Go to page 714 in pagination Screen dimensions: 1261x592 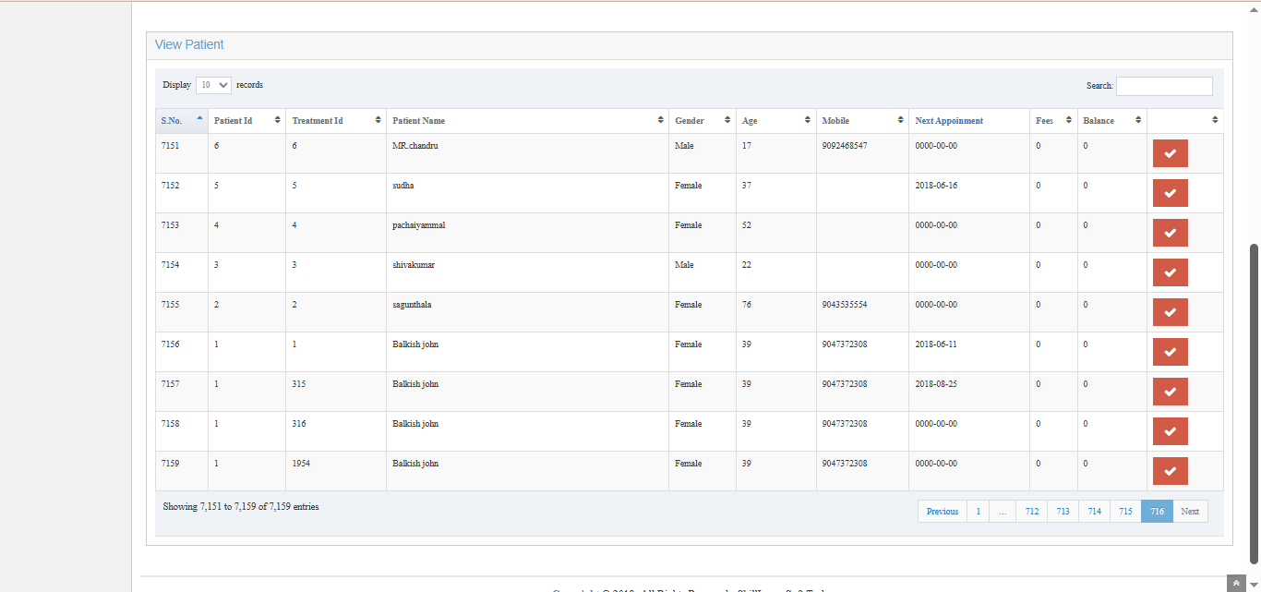point(1094,512)
